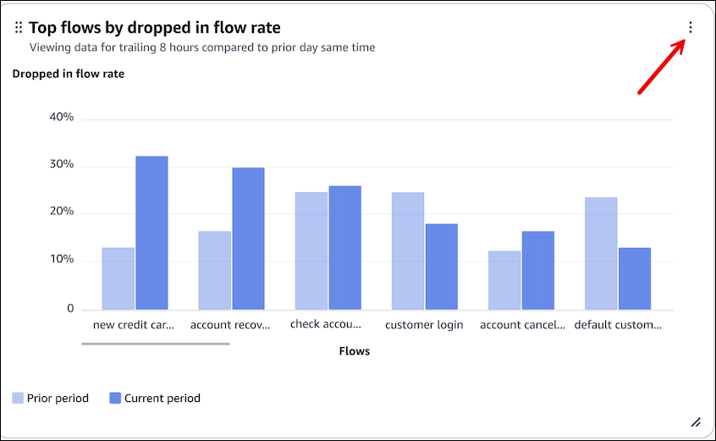The height and width of the screenshot is (441, 716).
Task: Select the new credit card prior period bar
Action: point(118,278)
